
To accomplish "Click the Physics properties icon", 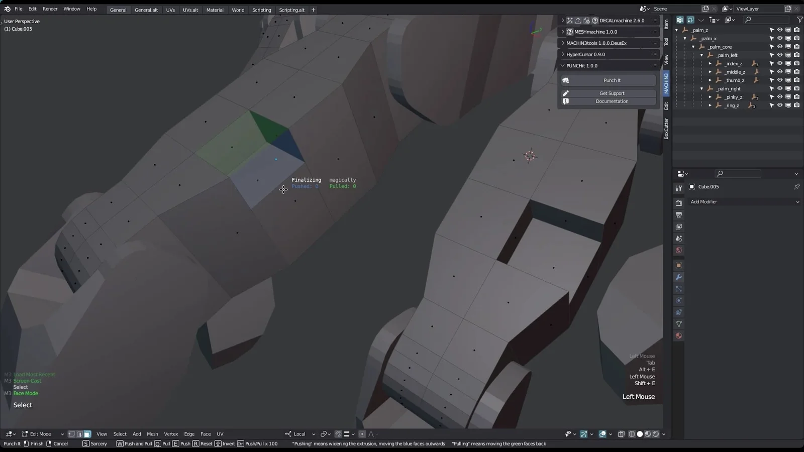I will tap(679, 300).
